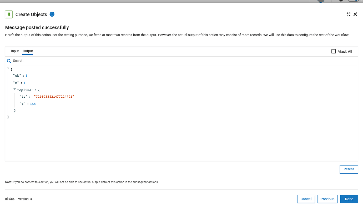Screen dimensions: 363x209
Task: Collapse the root JSON object
Action: click(x=8, y=68)
